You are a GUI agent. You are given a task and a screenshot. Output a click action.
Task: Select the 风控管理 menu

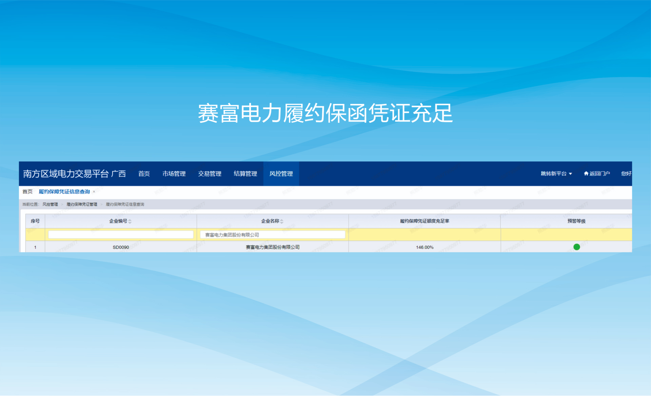(x=281, y=174)
